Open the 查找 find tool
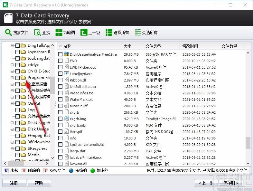Image resolution: width=253 pixels, height=191 pixels. (x=42, y=33)
